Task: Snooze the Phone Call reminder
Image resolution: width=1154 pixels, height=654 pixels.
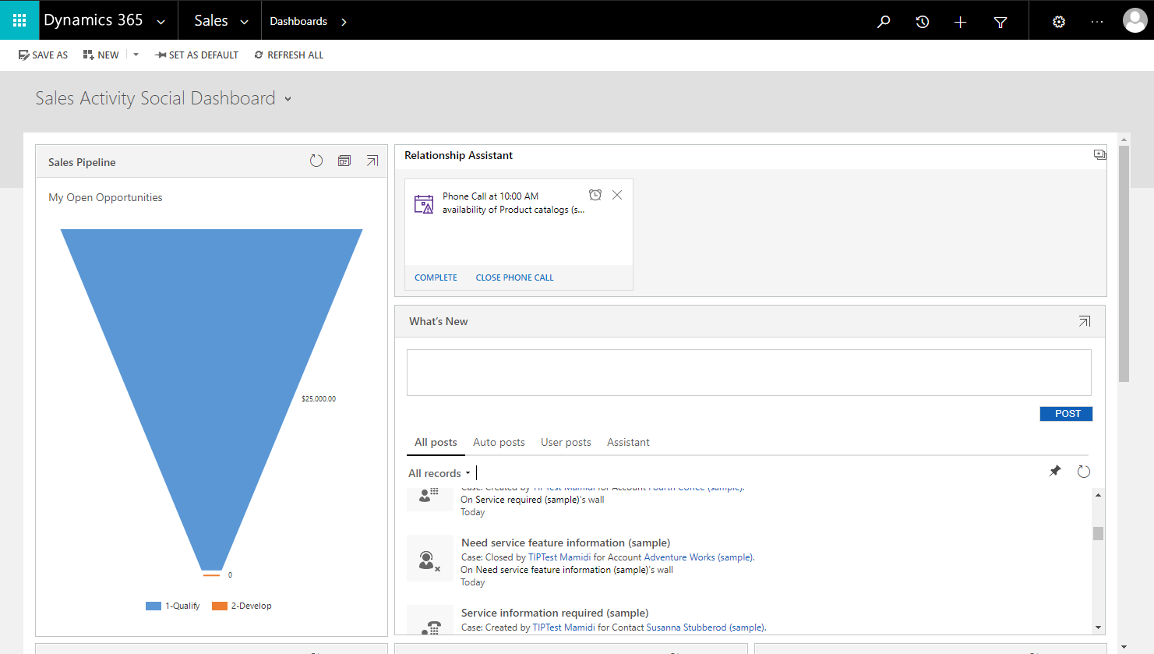Action: (x=595, y=195)
